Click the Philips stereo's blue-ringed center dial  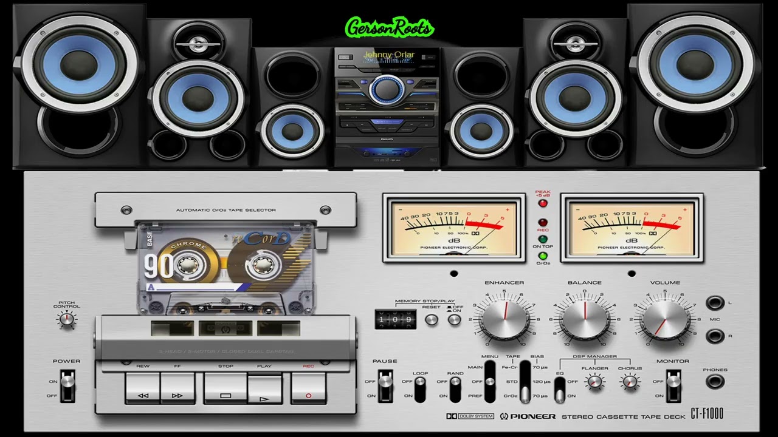pyautogui.click(x=386, y=89)
